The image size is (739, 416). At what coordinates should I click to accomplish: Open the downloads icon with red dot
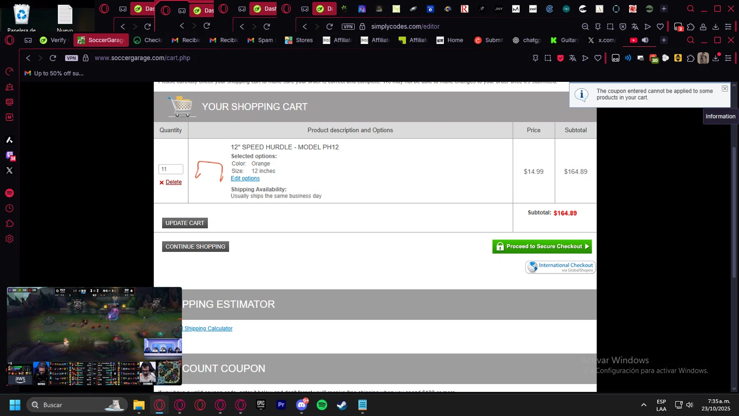click(716, 58)
